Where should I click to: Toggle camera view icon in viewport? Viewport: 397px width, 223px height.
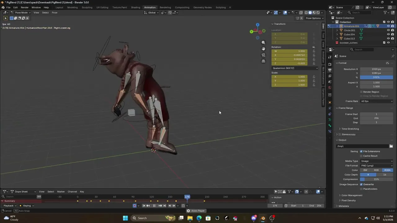click(263, 55)
